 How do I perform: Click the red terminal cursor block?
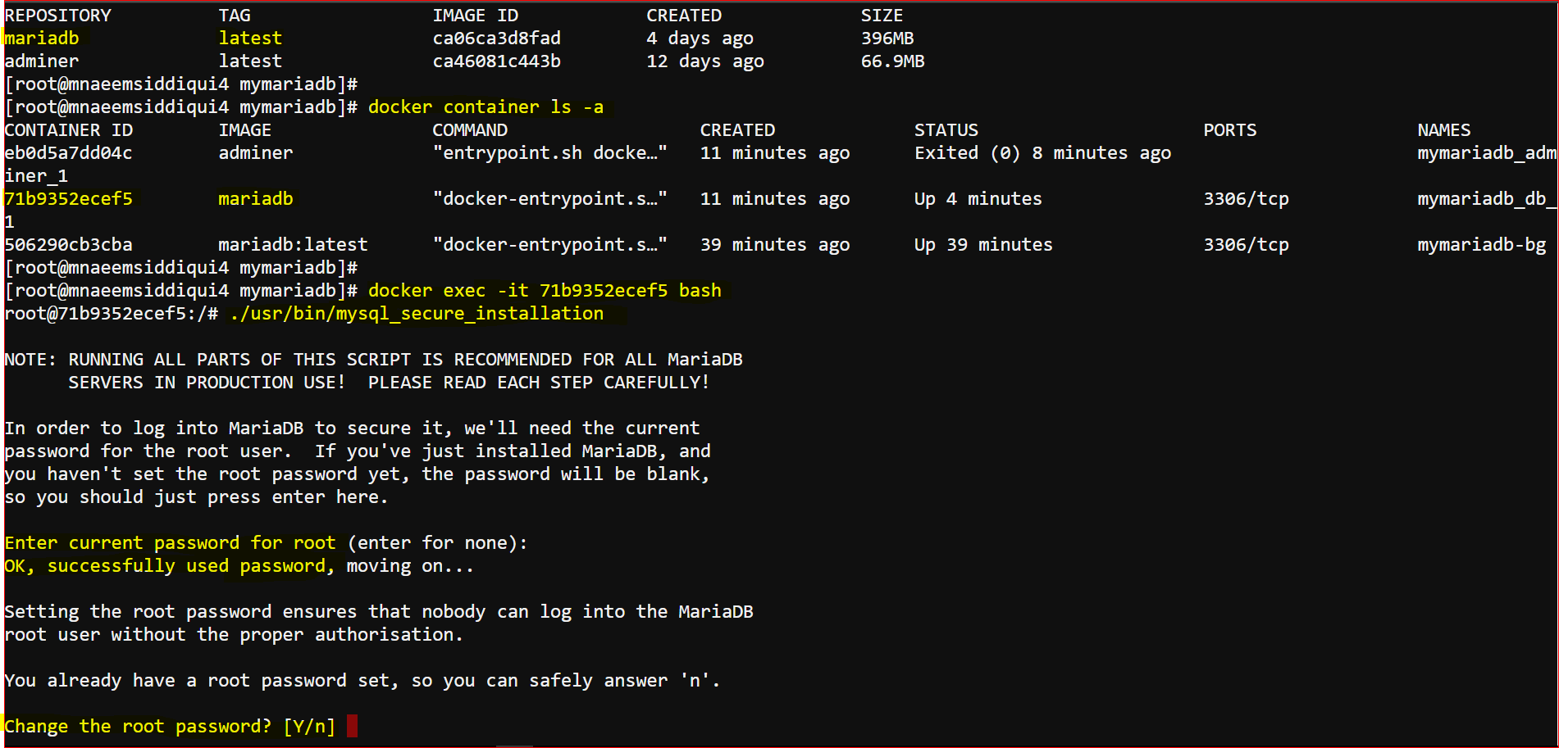pos(352,726)
